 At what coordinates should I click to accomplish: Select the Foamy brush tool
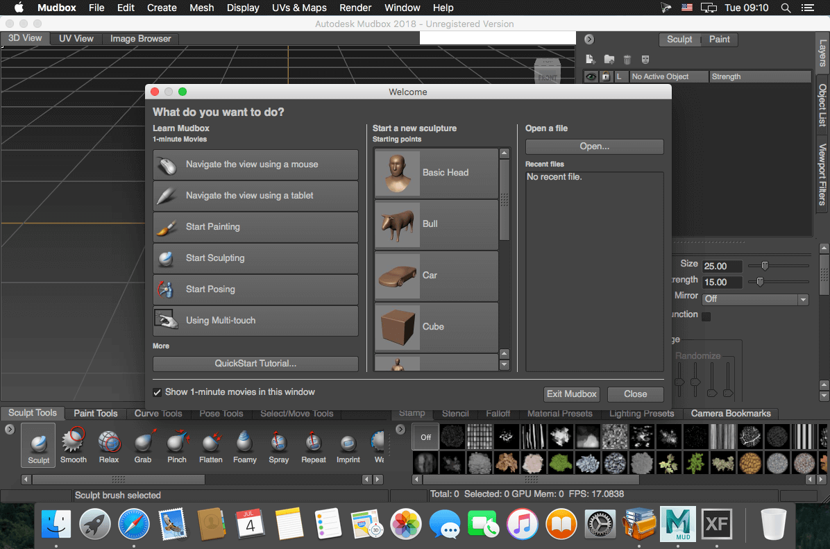[244, 445]
